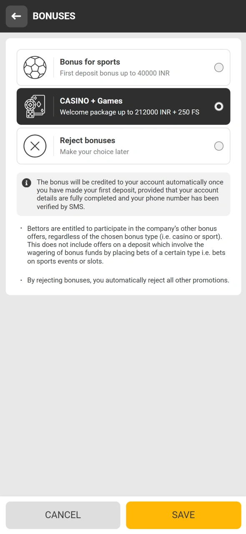Click the BONUSES header title

pos(54,16)
